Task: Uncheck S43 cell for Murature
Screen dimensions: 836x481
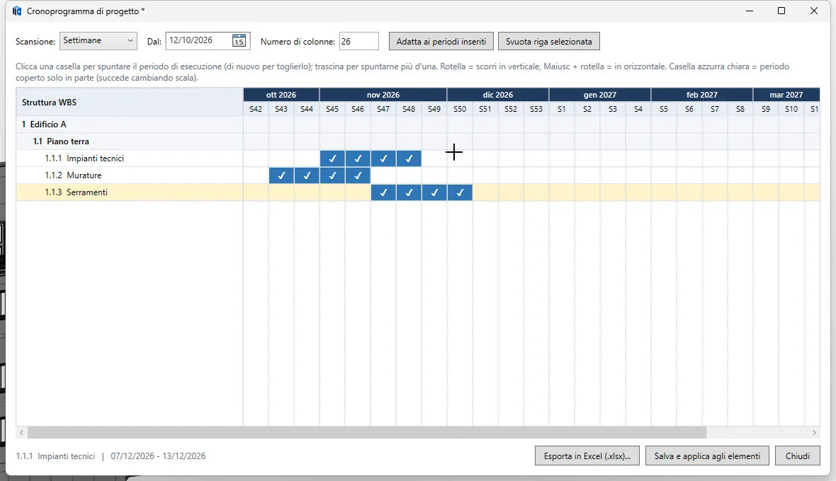Action: click(x=281, y=175)
